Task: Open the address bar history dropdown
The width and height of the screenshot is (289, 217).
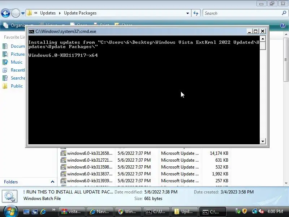Action: [187, 13]
